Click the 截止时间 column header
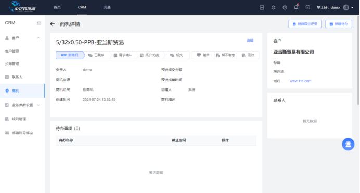The height and width of the screenshot is (193, 360). [x=179, y=140]
